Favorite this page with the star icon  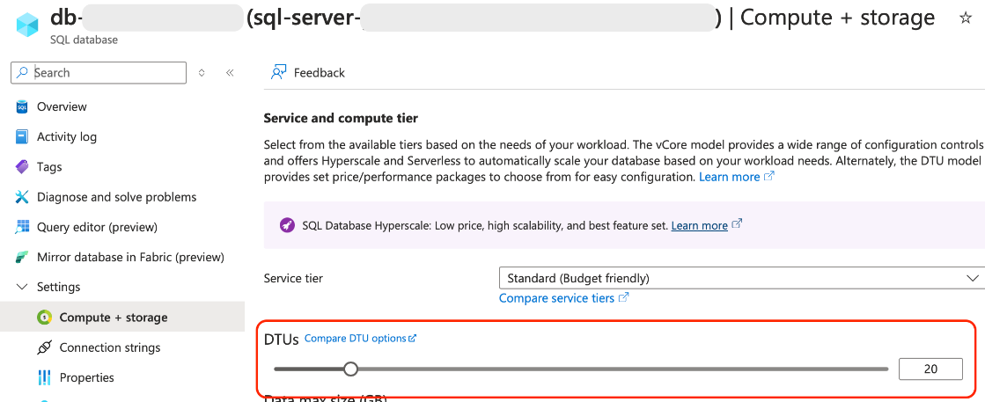(966, 18)
